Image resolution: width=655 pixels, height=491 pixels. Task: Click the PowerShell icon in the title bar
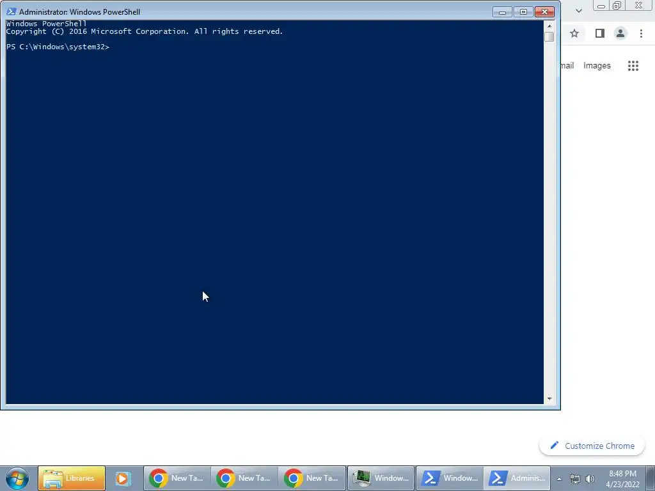pos(12,12)
